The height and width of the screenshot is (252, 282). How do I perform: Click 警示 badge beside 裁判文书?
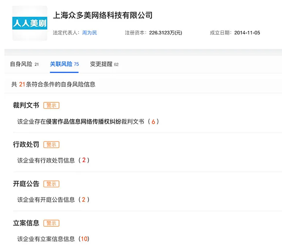tap(51, 105)
